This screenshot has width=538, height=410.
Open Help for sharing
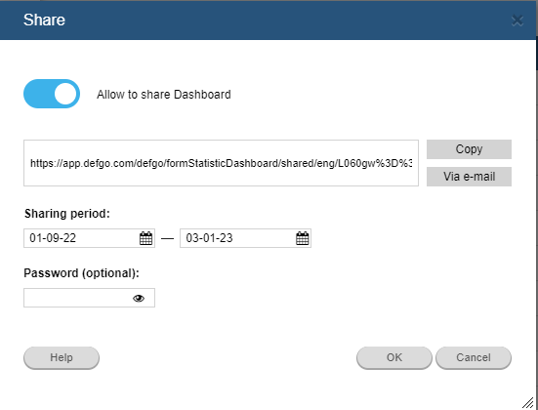62,358
